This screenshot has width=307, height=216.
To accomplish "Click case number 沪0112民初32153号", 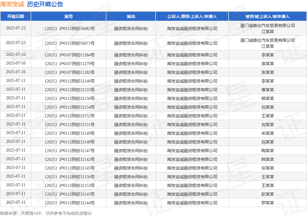I will pos(70,186).
